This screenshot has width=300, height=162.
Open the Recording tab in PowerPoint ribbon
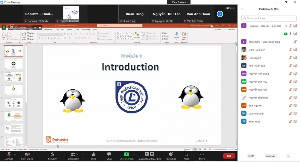point(86,29)
